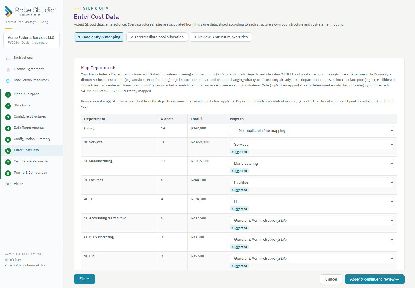Image resolution: width=415 pixels, height=288 pixels.
Task: Click Apply & continue to review button
Action: [x=375, y=279]
